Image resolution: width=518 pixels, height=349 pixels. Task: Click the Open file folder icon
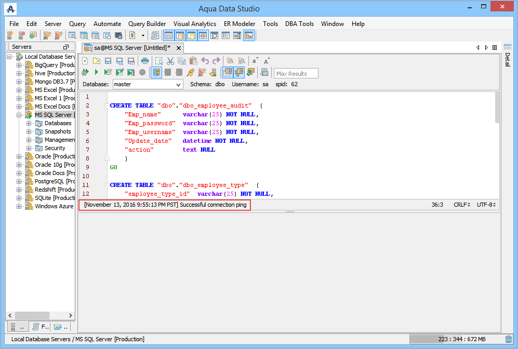(97, 61)
